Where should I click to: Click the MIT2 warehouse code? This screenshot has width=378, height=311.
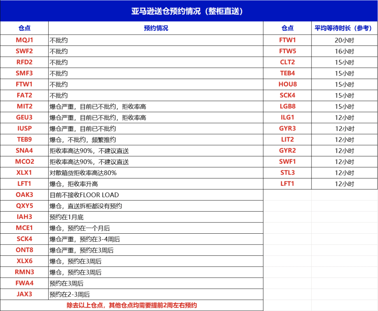coord(24,106)
